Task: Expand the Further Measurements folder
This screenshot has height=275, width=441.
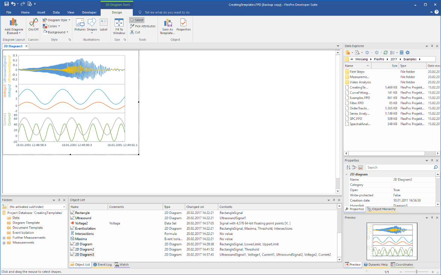Action: [x=4, y=238]
